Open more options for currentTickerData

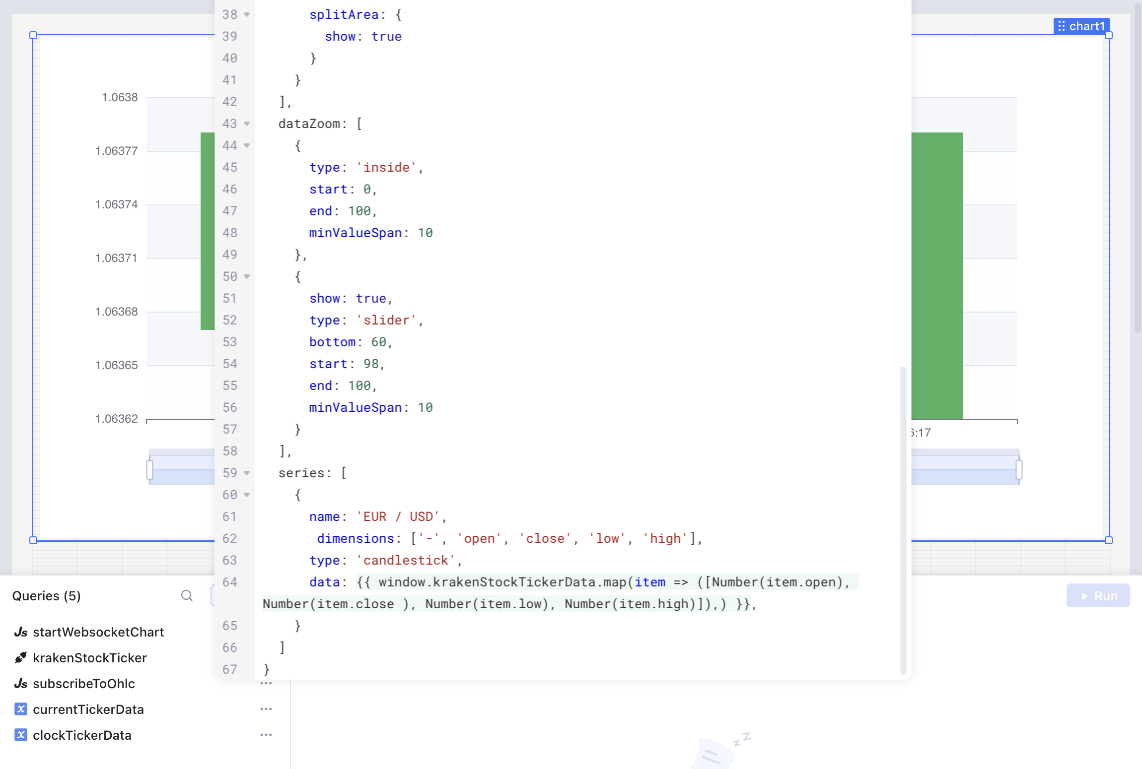266,709
